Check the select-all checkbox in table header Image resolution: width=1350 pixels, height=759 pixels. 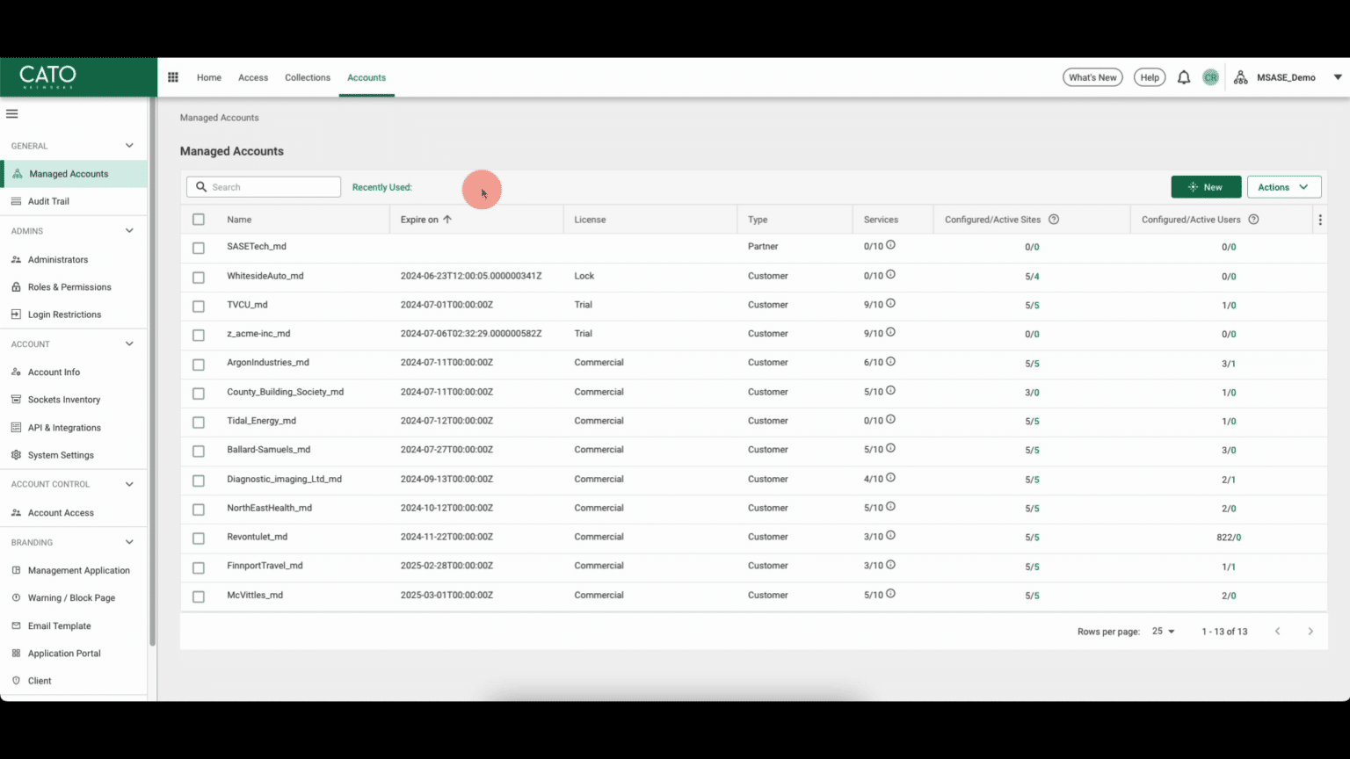(x=198, y=219)
